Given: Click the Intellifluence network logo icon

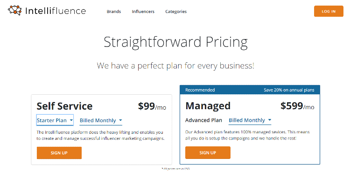Looking at the screenshot, I should (15, 10).
